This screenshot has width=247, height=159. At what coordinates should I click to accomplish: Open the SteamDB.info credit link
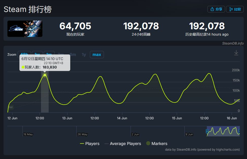[233, 43]
